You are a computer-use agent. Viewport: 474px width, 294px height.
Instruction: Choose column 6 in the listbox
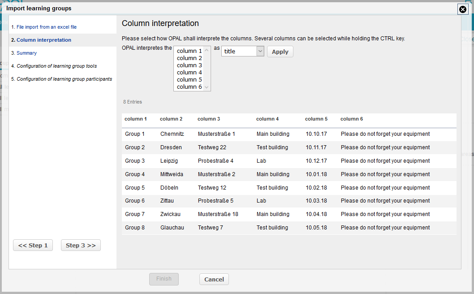[189, 87]
